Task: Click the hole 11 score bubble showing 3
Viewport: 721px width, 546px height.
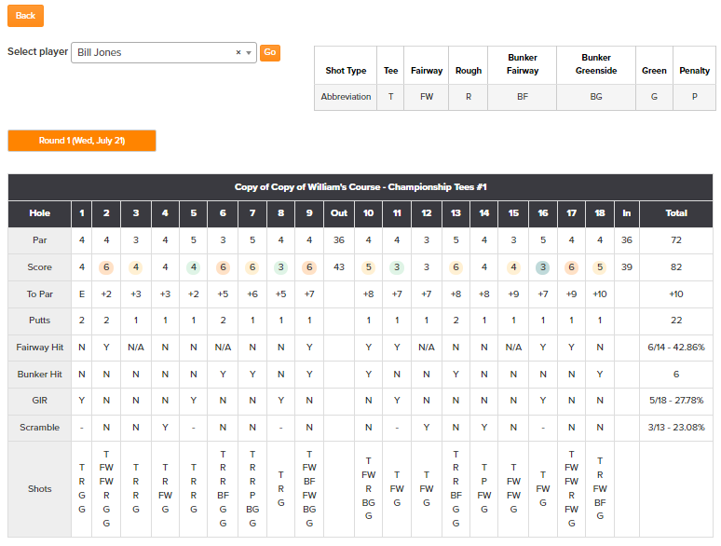Action: (397, 267)
